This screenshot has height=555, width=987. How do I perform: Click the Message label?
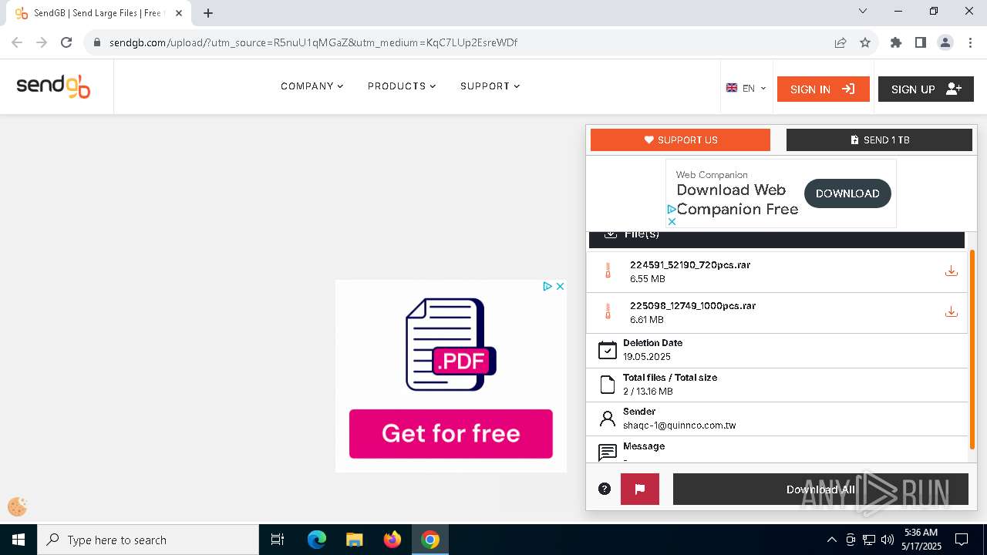(644, 446)
